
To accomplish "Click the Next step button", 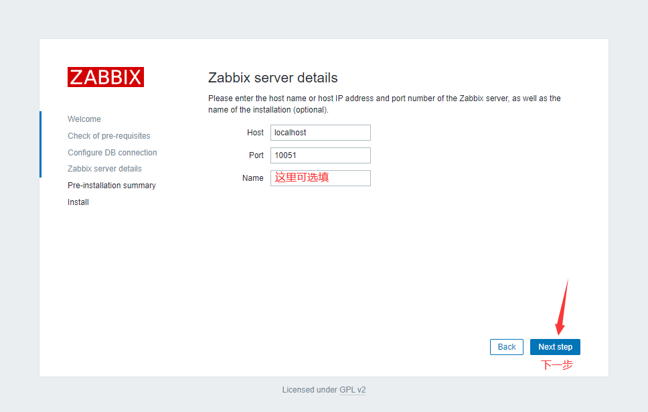I will coord(555,347).
